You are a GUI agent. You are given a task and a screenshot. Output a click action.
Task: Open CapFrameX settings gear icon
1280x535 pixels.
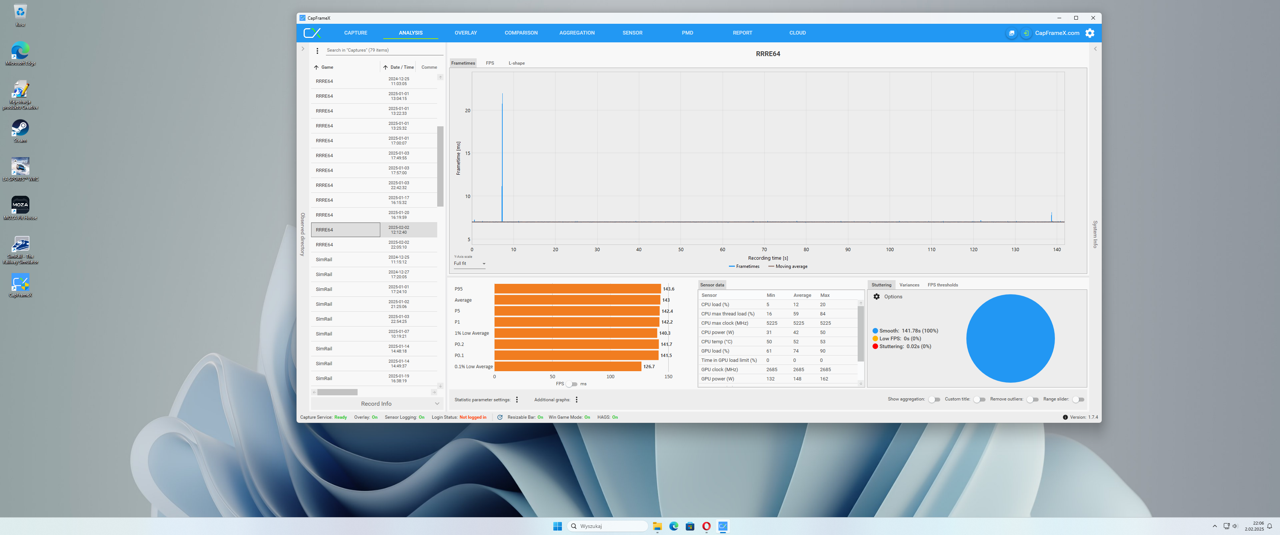tap(1090, 33)
